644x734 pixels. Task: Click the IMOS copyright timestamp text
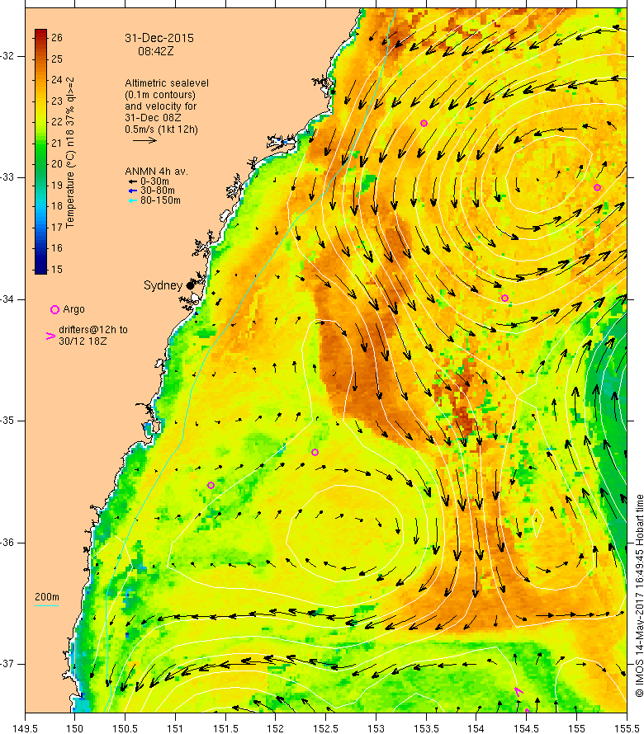639,595
